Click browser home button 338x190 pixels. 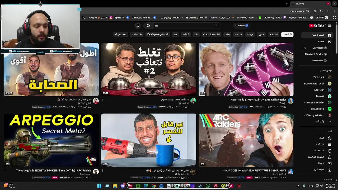(x=315, y=11)
